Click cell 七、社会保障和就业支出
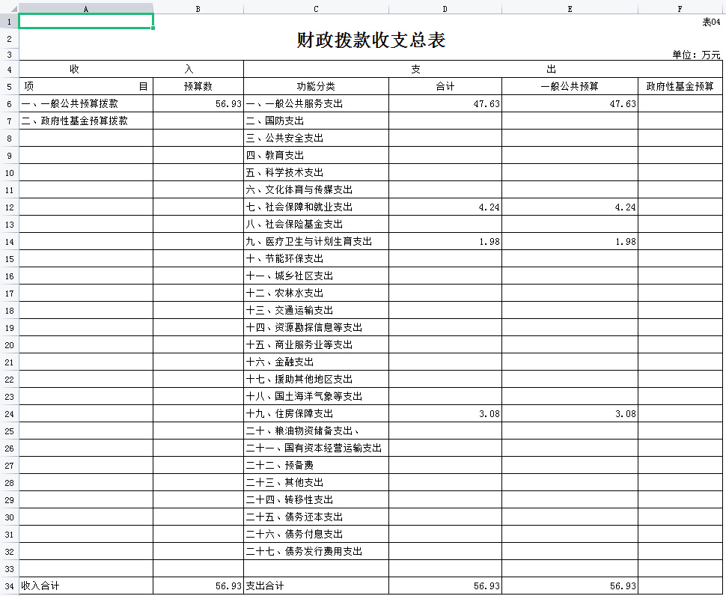Image resolution: width=726 pixels, height=596 pixels. click(x=317, y=207)
